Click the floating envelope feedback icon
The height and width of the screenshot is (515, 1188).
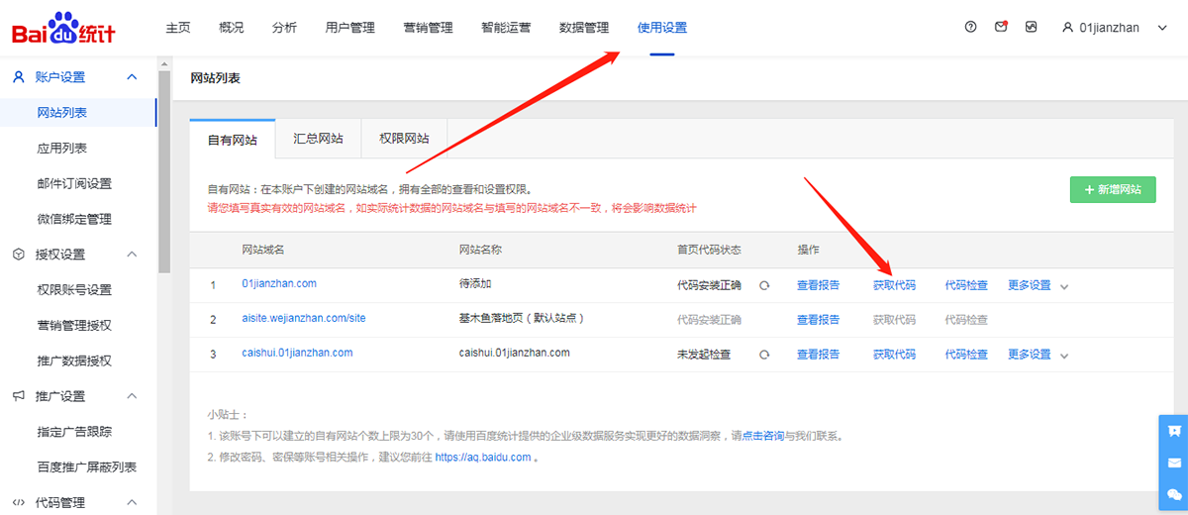pos(1174,463)
